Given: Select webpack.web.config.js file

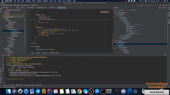Looking at the screenshot, I should coord(14,10).
